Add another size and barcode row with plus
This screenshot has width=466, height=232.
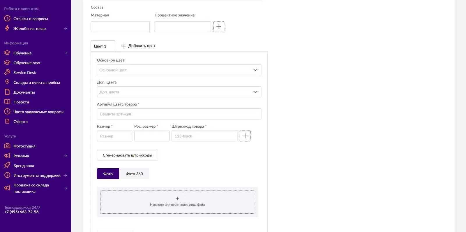(245, 136)
